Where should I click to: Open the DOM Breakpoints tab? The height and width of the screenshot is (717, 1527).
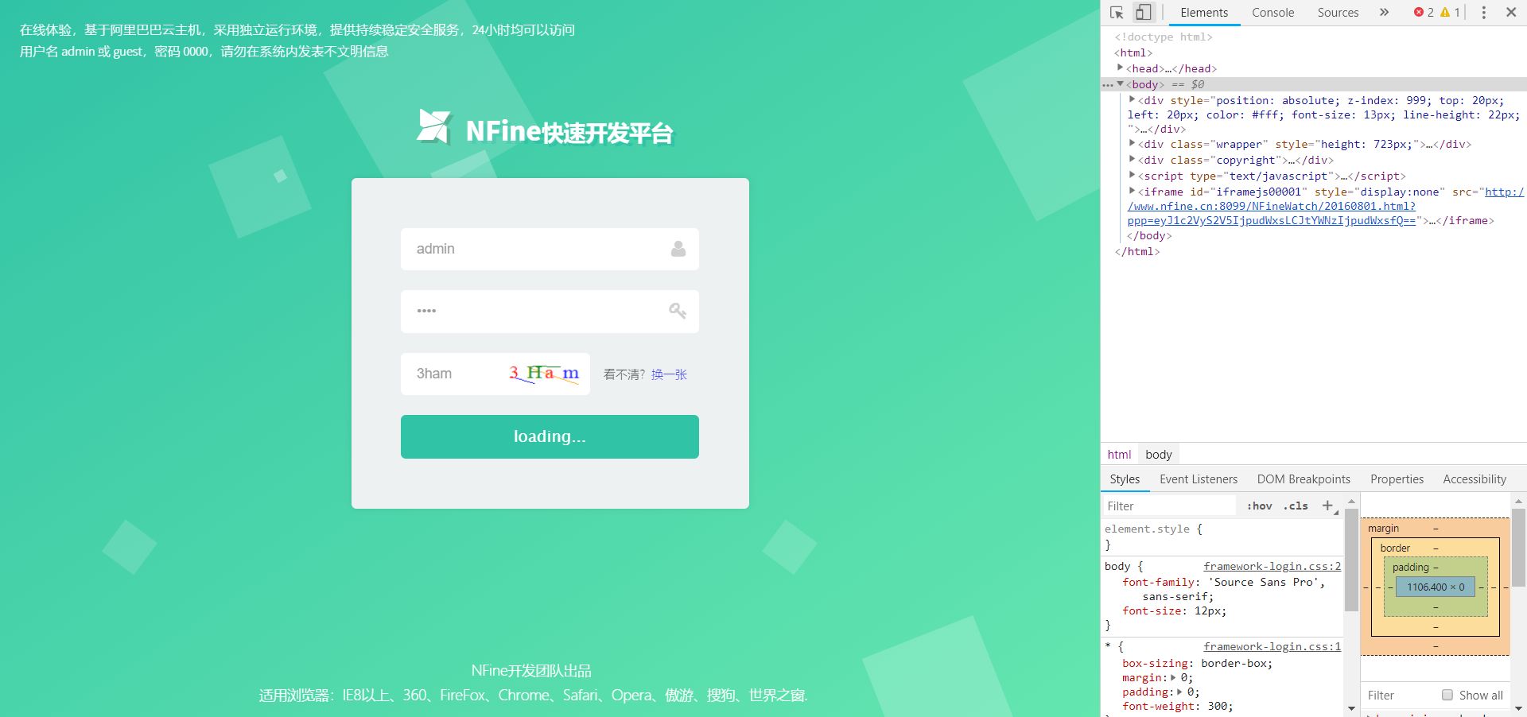[x=1304, y=479]
